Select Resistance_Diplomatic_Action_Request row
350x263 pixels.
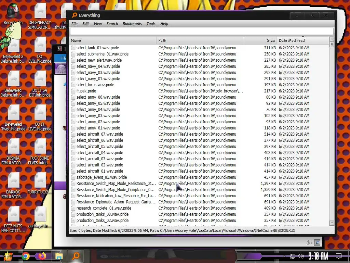[199, 202]
